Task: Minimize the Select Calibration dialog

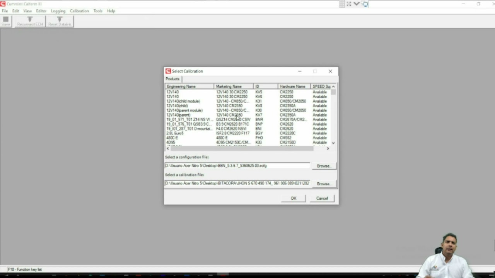Action: 300,71
